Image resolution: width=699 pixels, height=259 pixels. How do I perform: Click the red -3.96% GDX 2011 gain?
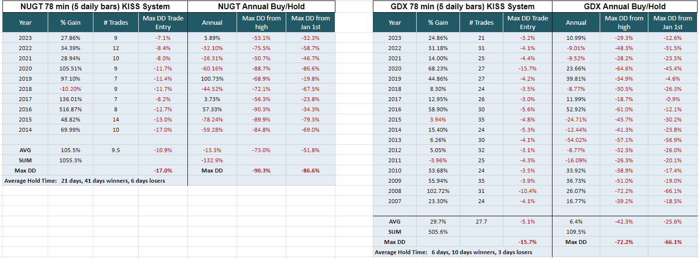pyautogui.click(x=438, y=160)
